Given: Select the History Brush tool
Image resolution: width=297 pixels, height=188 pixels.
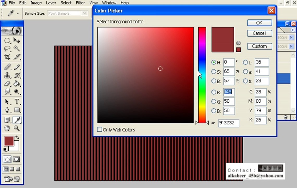Looking at the screenshot, I should (17, 75).
